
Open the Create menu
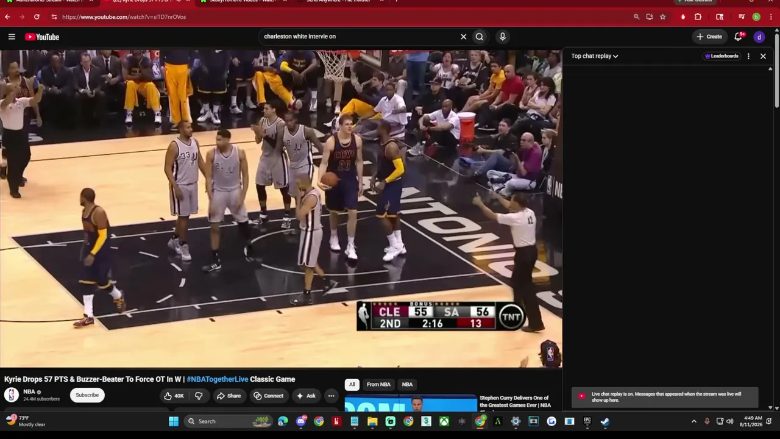pos(709,37)
